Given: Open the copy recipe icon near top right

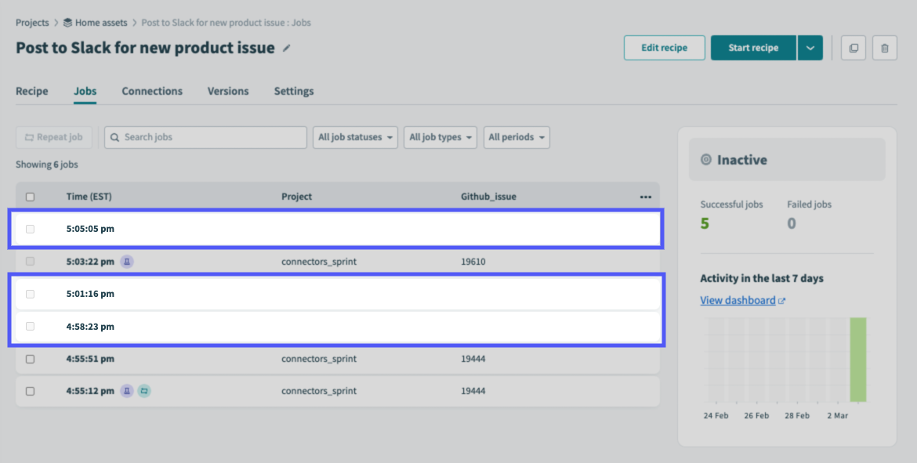Looking at the screenshot, I should tap(853, 48).
